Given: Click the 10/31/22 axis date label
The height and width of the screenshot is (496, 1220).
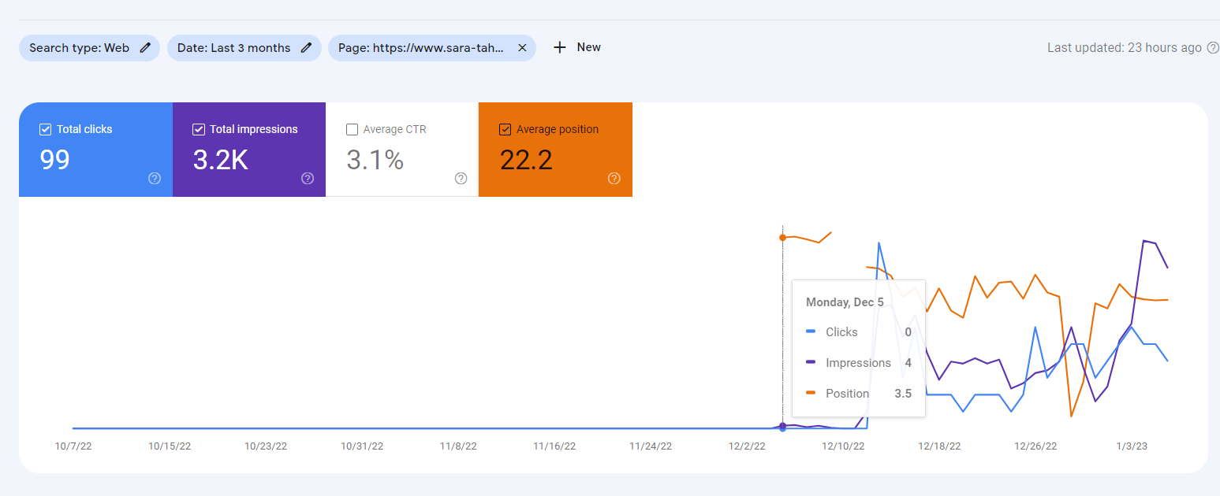Looking at the screenshot, I should pos(362,446).
